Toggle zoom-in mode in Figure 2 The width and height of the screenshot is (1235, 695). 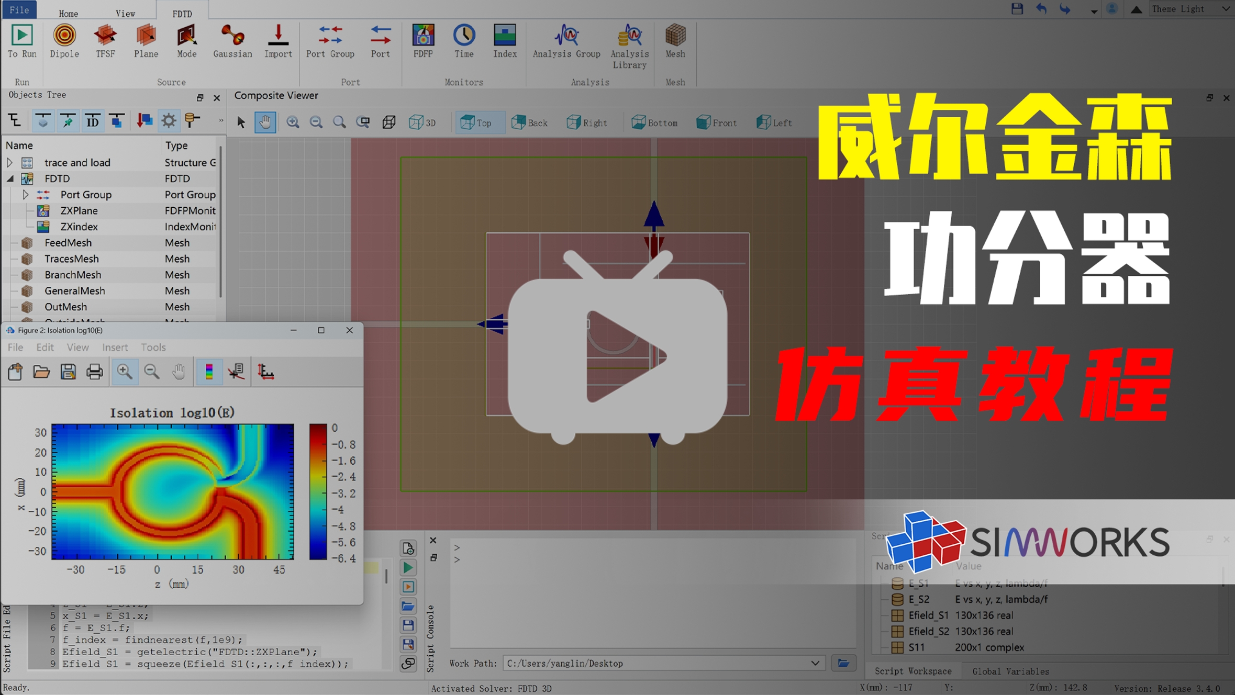click(125, 372)
